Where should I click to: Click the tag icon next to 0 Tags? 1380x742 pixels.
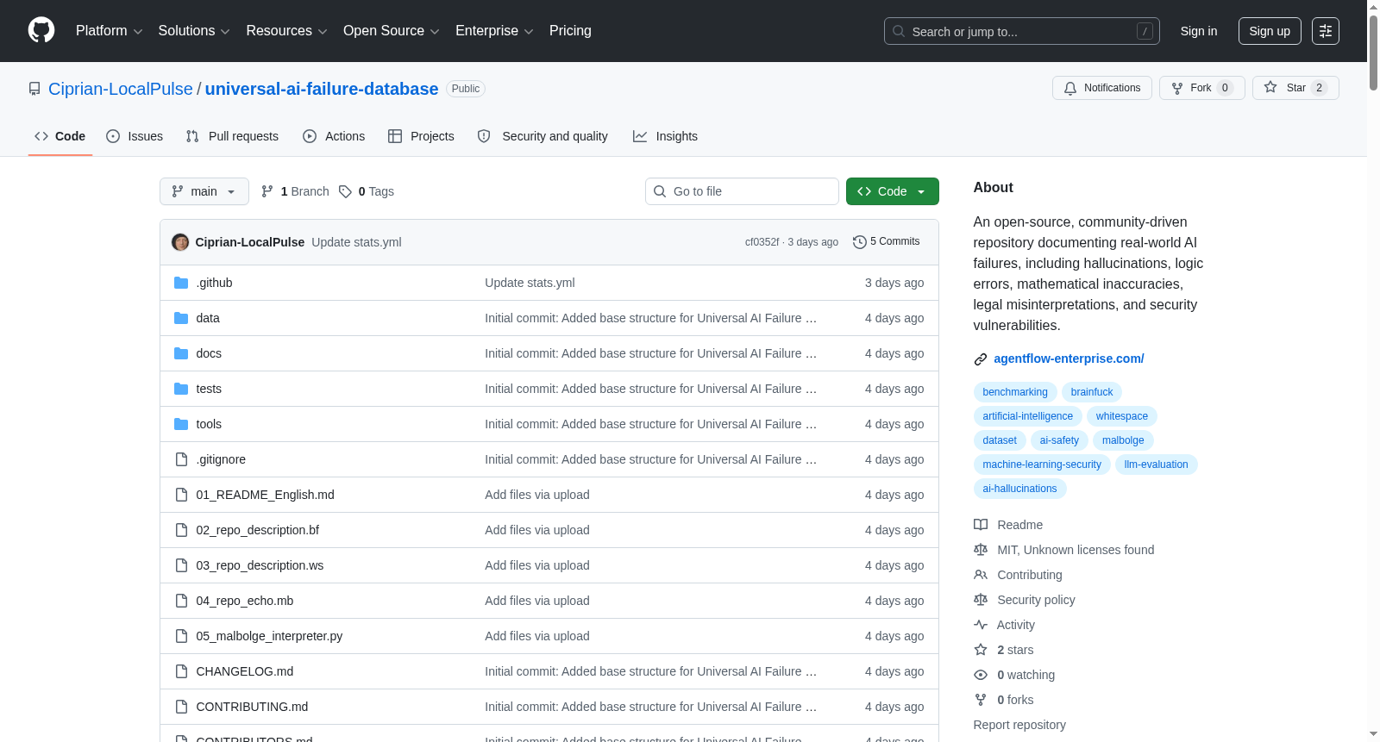click(345, 191)
